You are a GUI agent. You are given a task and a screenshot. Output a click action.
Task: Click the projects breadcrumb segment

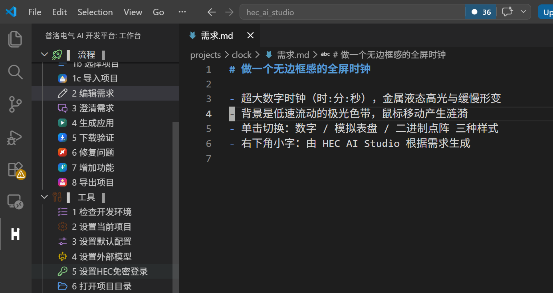(206, 55)
